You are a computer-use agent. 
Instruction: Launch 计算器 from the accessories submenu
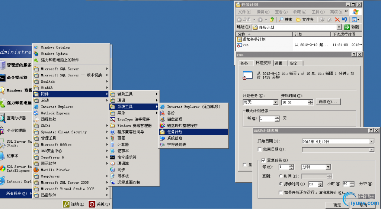[x=134, y=145]
